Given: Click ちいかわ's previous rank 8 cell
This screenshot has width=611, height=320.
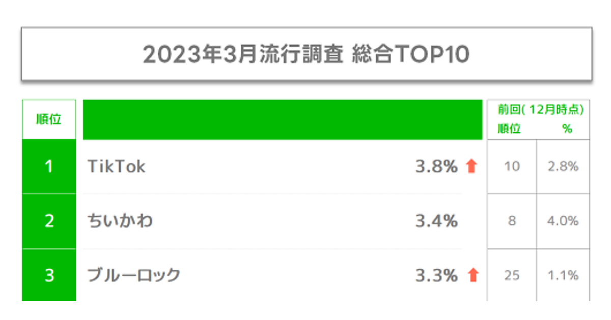Looking at the screenshot, I should (512, 221).
